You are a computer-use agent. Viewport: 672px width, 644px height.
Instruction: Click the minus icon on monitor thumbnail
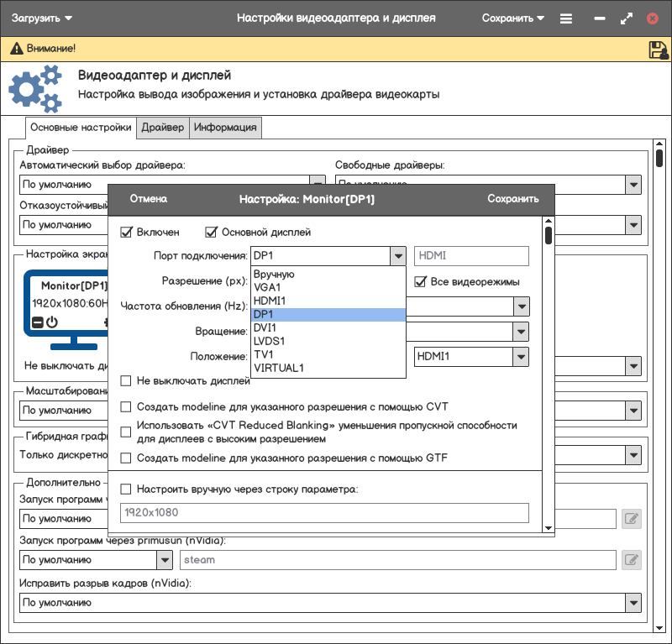pos(37,322)
